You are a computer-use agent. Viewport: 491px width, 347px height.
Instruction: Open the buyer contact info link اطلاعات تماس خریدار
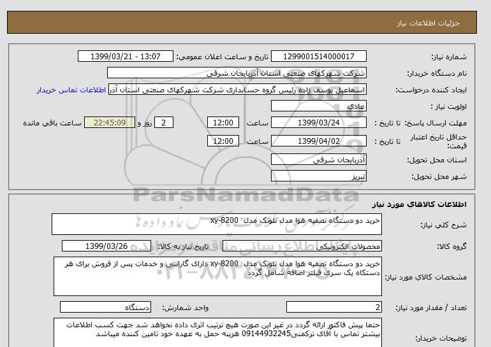tap(71, 90)
